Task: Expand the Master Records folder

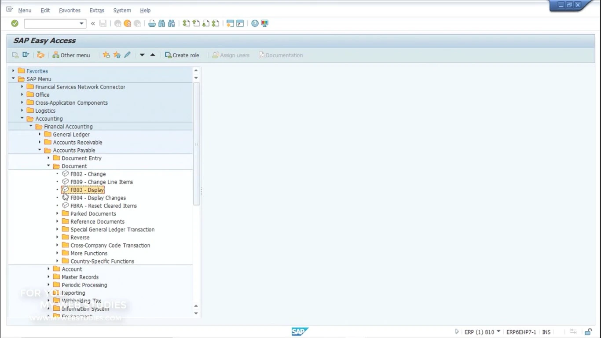Action: pyautogui.click(x=48, y=277)
